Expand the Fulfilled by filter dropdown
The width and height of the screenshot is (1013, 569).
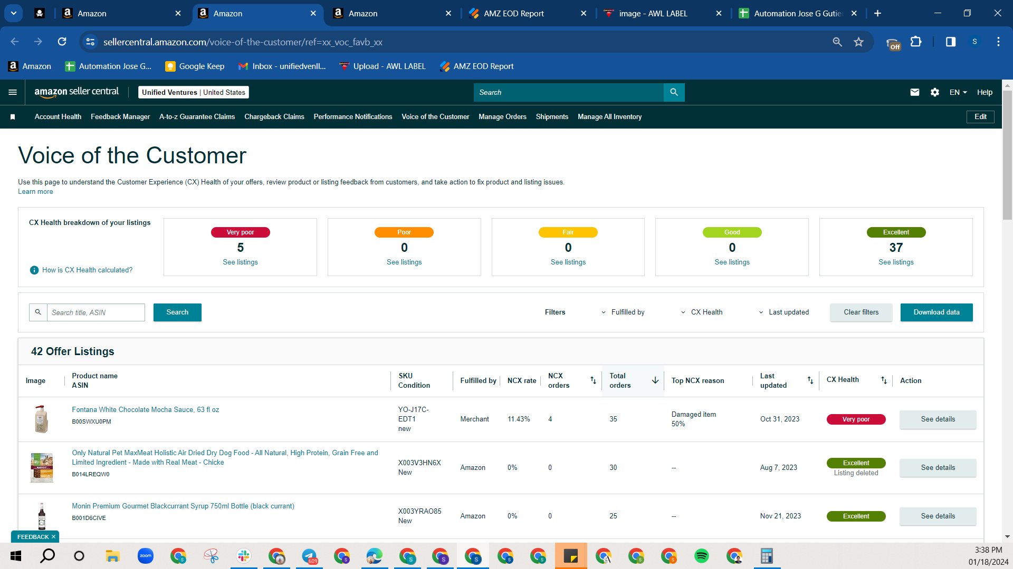[x=623, y=312]
